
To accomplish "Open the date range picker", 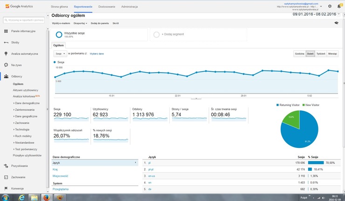I will pyautogui.click(x=317, y=14).
